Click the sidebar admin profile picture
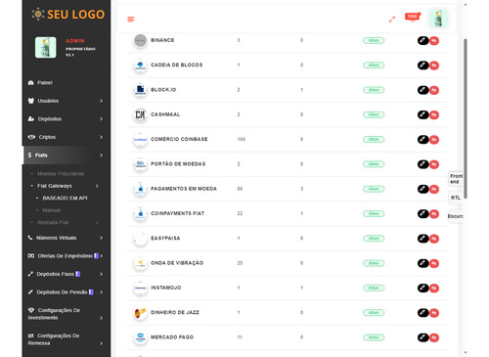Viewport: 489px width, 357px height. coord(46,47)
